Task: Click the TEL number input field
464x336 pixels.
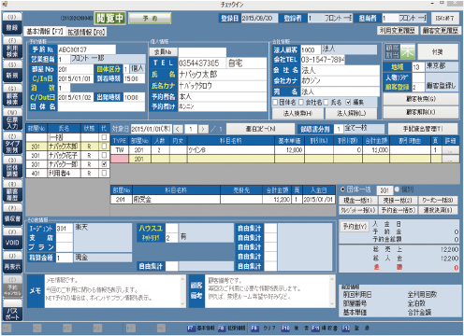Action: tap(202, 63)
